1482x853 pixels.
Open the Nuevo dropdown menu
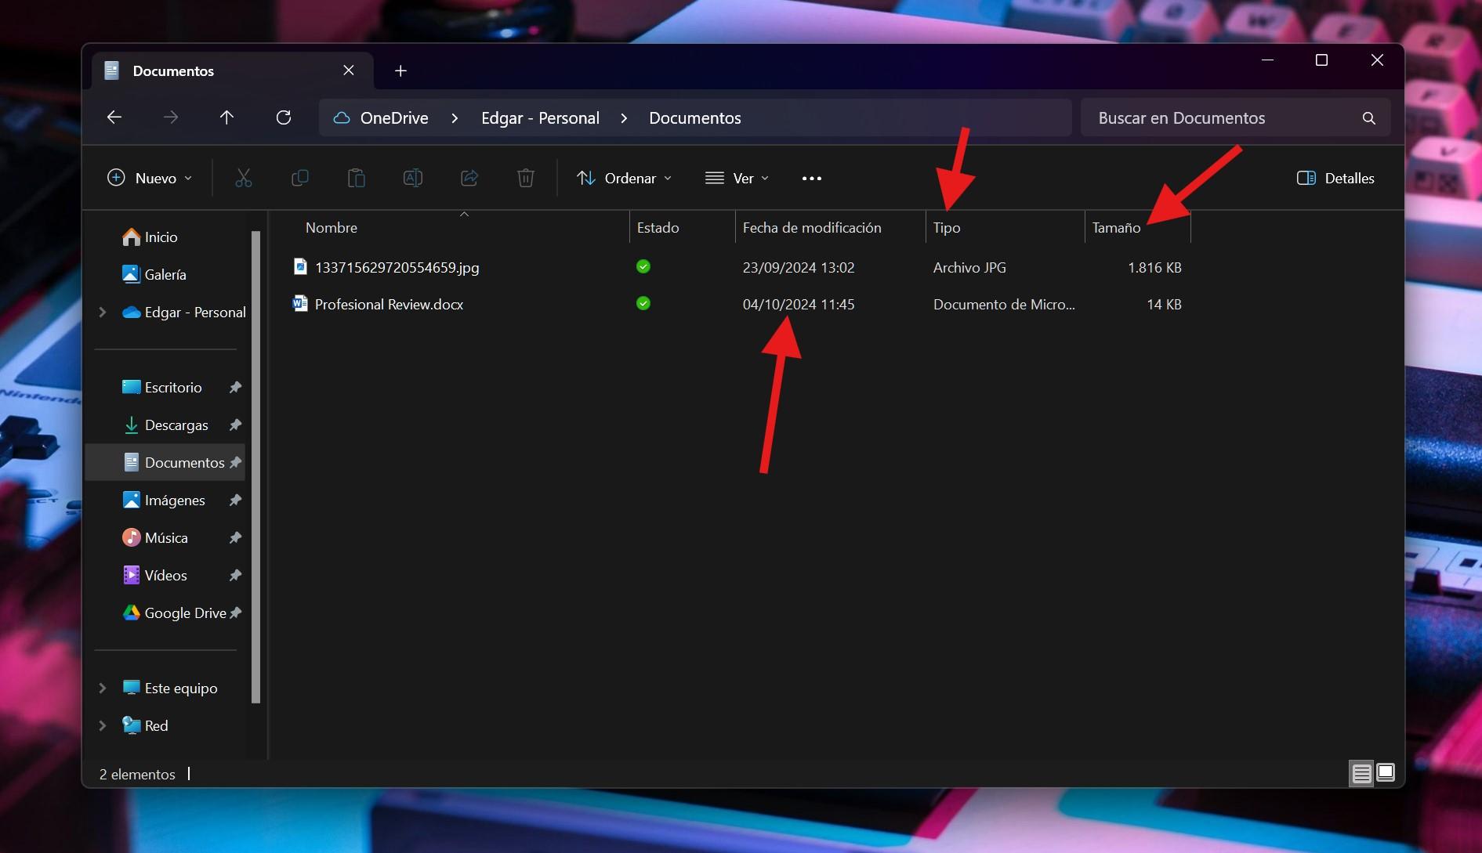pos(149,178)
